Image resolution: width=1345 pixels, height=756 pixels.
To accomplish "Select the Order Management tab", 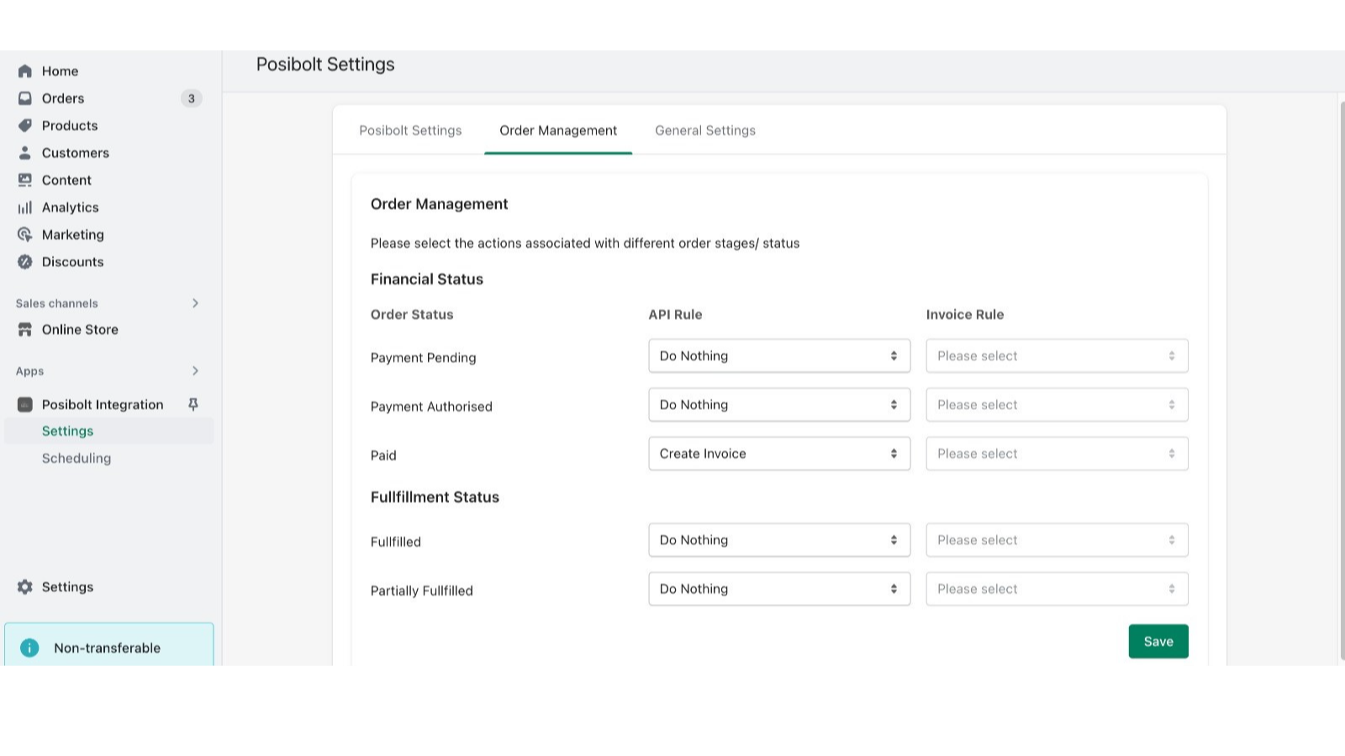I will (558, 130).
